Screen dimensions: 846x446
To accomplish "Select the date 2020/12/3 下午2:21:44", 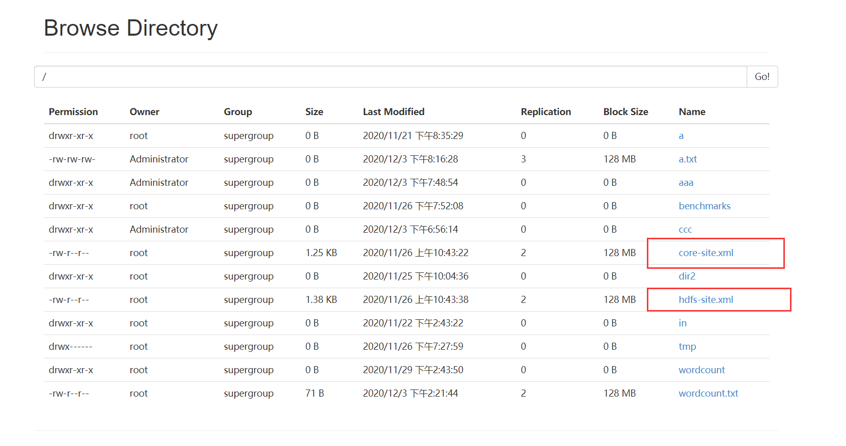I will 411,394.
